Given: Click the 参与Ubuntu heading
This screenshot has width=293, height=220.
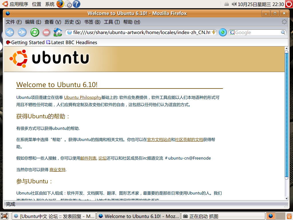Looking at the screenshot, I should (x=34, y=181).
